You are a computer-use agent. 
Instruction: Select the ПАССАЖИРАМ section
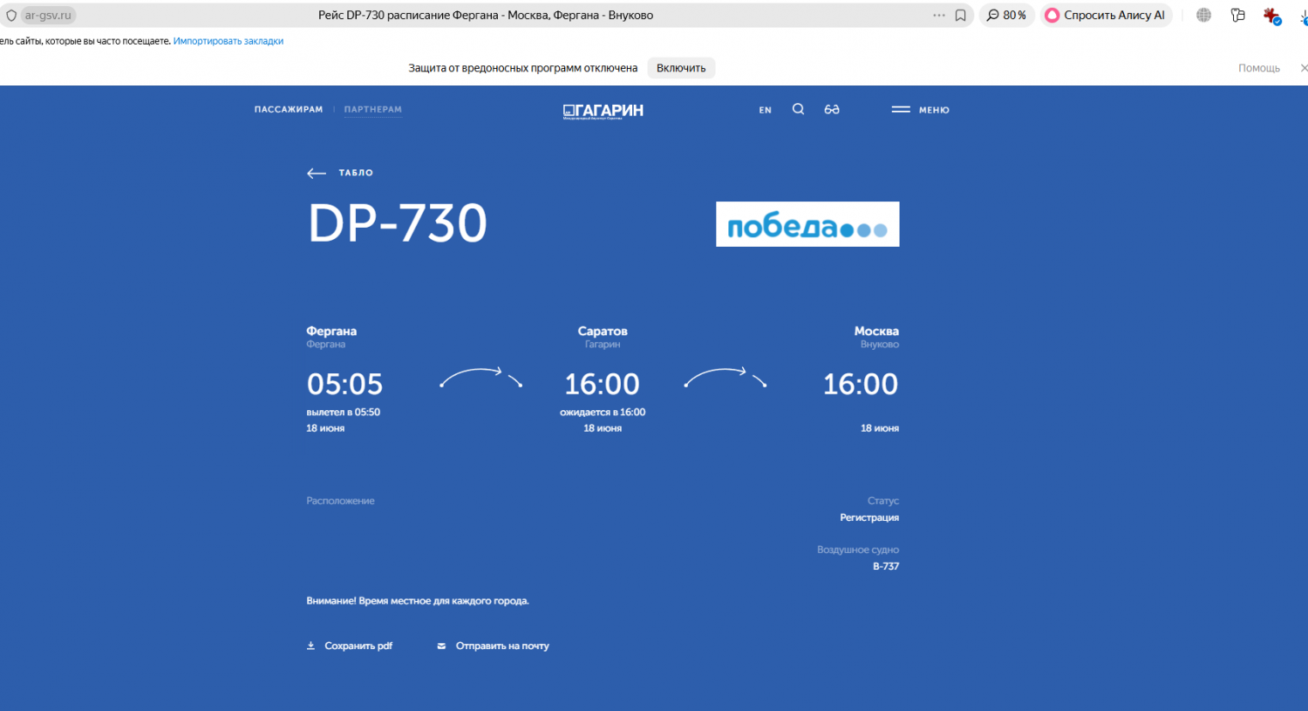click(289, 109)
